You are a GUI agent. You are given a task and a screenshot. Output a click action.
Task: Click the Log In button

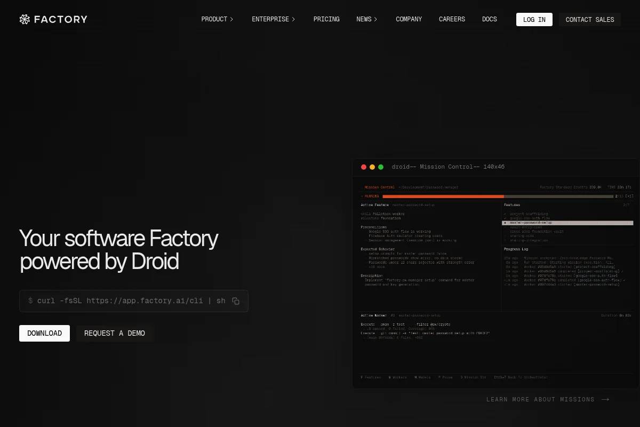pyautogui.click(x=534, y=20)
